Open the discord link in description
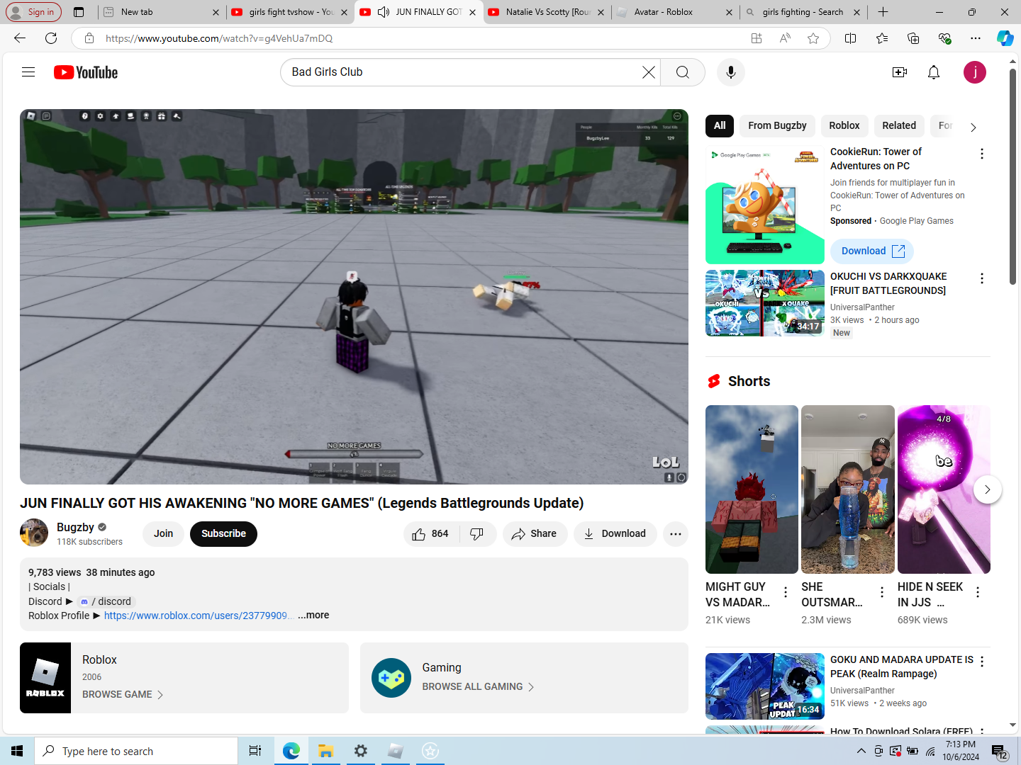The width and height of the screenshot is (1021, 765). 105,601
